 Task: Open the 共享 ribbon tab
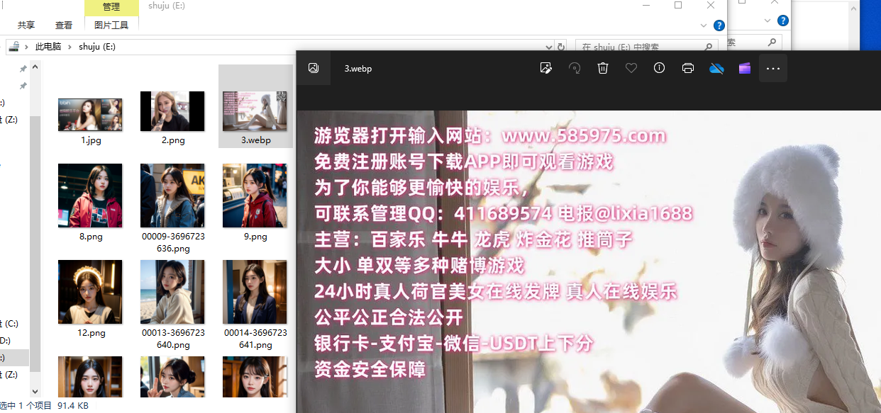[x=26, y=25]
